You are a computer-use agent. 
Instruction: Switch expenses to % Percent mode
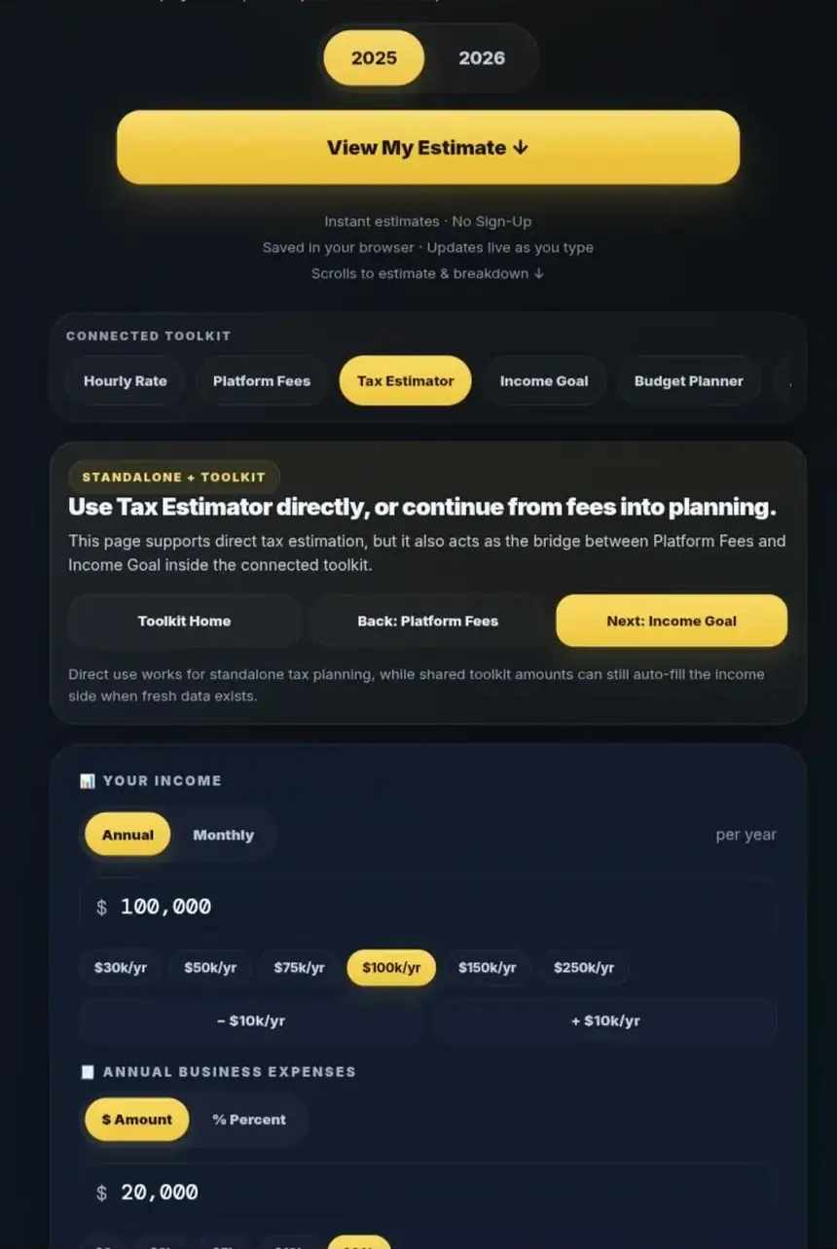249,1120
